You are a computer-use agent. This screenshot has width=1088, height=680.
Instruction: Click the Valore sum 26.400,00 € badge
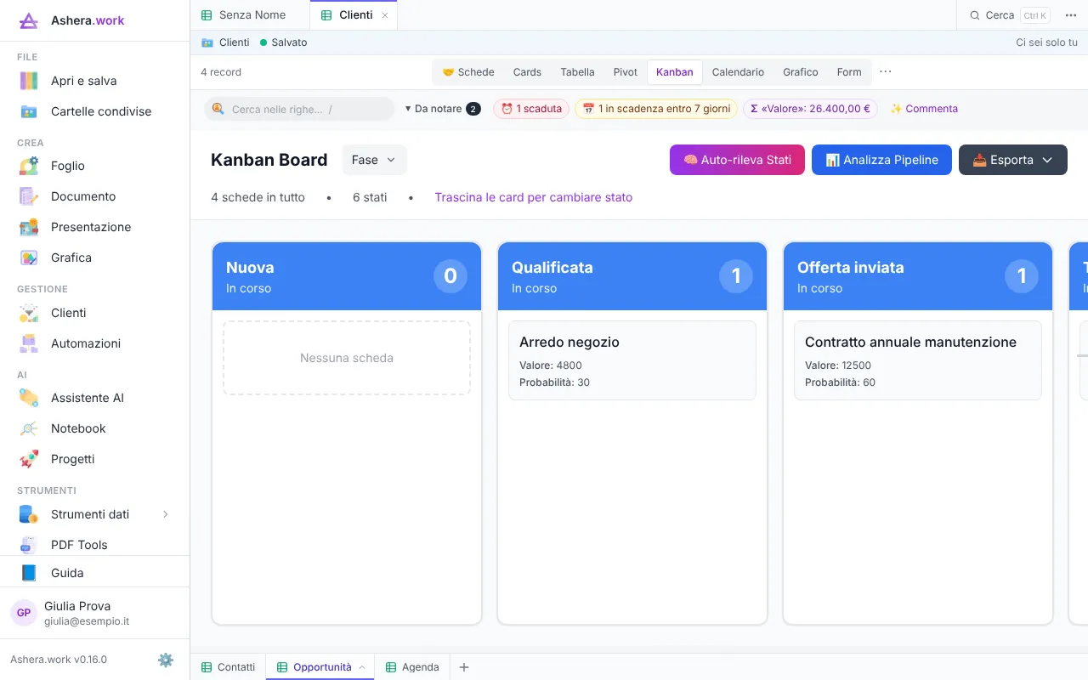click(x=810, y=109)
